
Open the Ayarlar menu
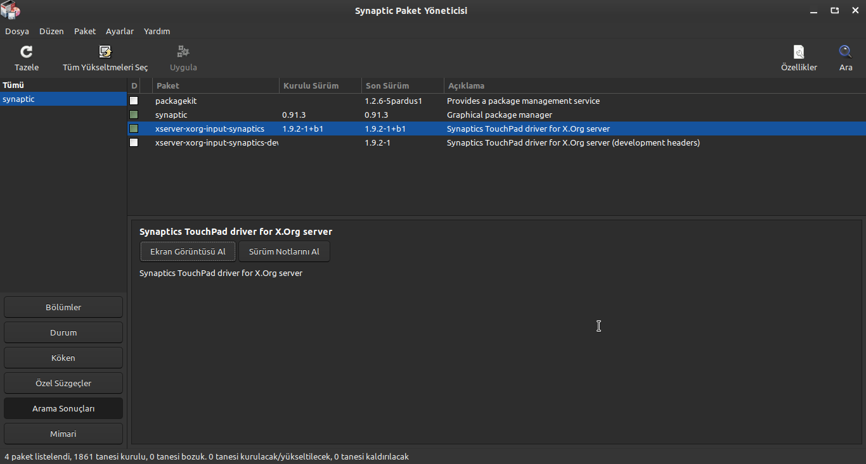tap(120, 31)
